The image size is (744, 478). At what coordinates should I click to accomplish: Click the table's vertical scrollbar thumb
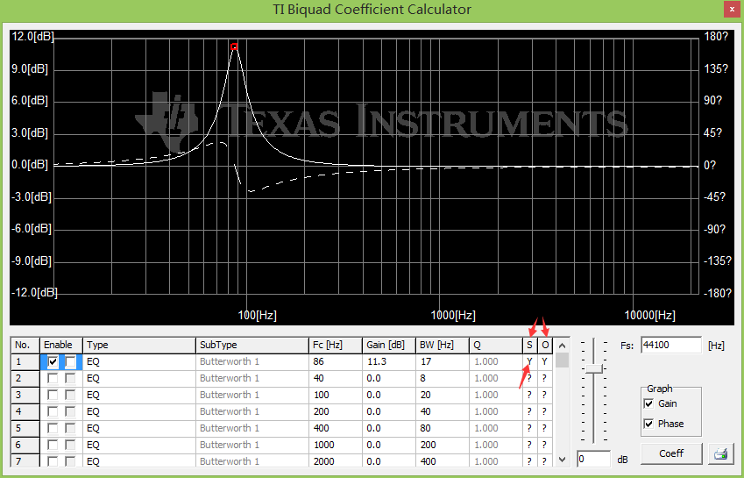click(x=562, y=360)
